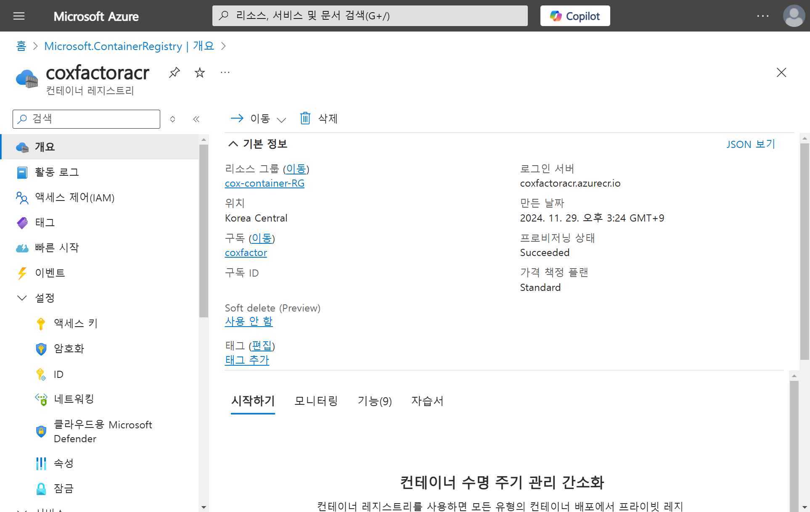Screen dimensions: 810x512
Task: Open more options beside registry title
Action: point(225,72)
